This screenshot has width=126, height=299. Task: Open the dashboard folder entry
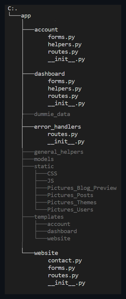[49, 74]
